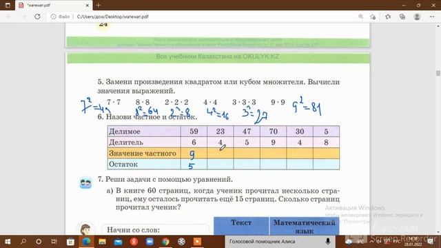Click the 'Начни со слов:' box
Viewport: 441px width, 248px height.
(156, 229)
